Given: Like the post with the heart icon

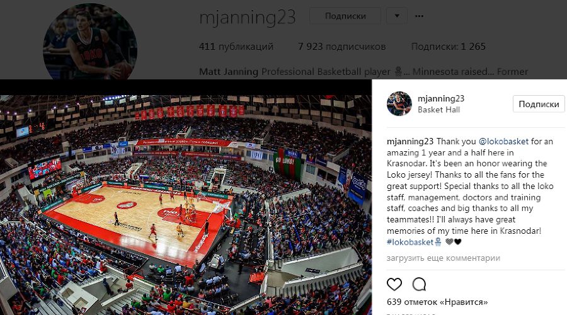Looking at the screenshot, I should 394,285.
